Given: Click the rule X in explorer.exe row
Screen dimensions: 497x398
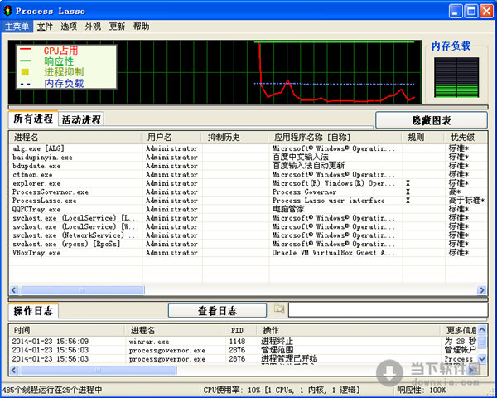Looking at the screenshot, I should [x=408, y=183].
